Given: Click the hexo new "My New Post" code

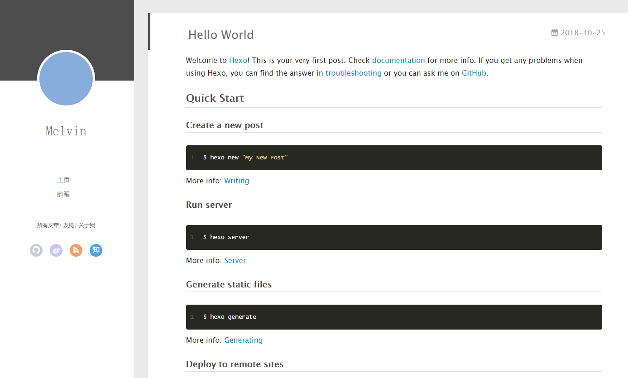Looking at the screenshot, I should pos(245,158).
